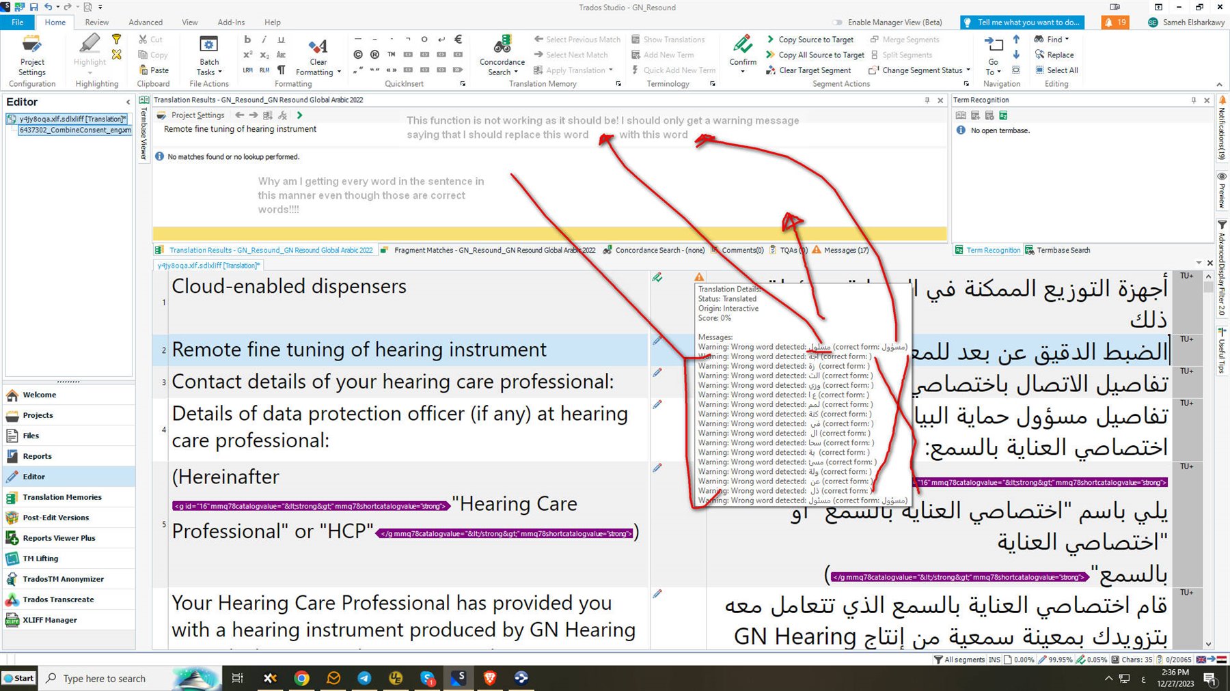Open the Go To navigation button
Viewport: 1230px width, 691px height.
click(x=993, y=56)
